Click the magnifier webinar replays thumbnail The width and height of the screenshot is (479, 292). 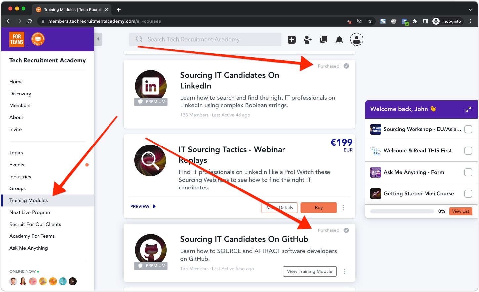[x=150, y=160]
